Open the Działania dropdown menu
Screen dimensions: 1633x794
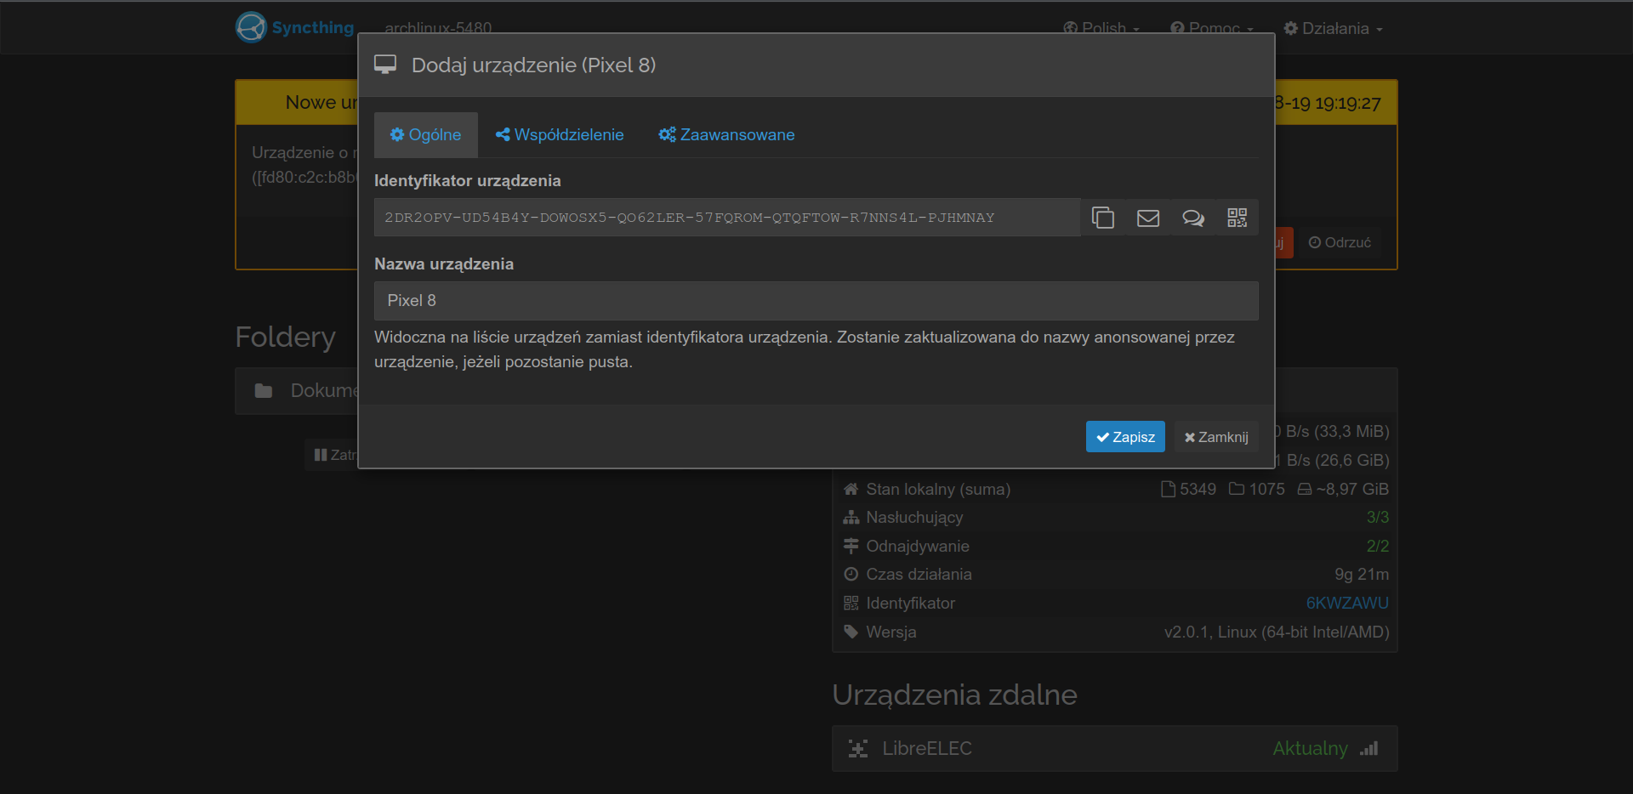[x=1333, y=28]
